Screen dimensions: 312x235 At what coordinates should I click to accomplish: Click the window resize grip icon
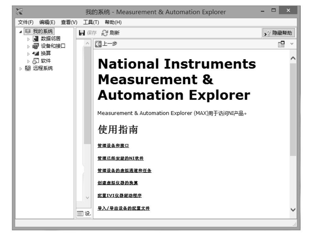[294, 224]
